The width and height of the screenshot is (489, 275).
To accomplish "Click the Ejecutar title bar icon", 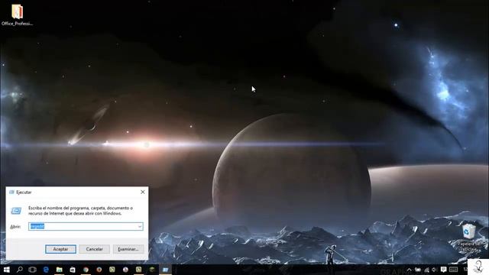I will [x=11, y=192].
